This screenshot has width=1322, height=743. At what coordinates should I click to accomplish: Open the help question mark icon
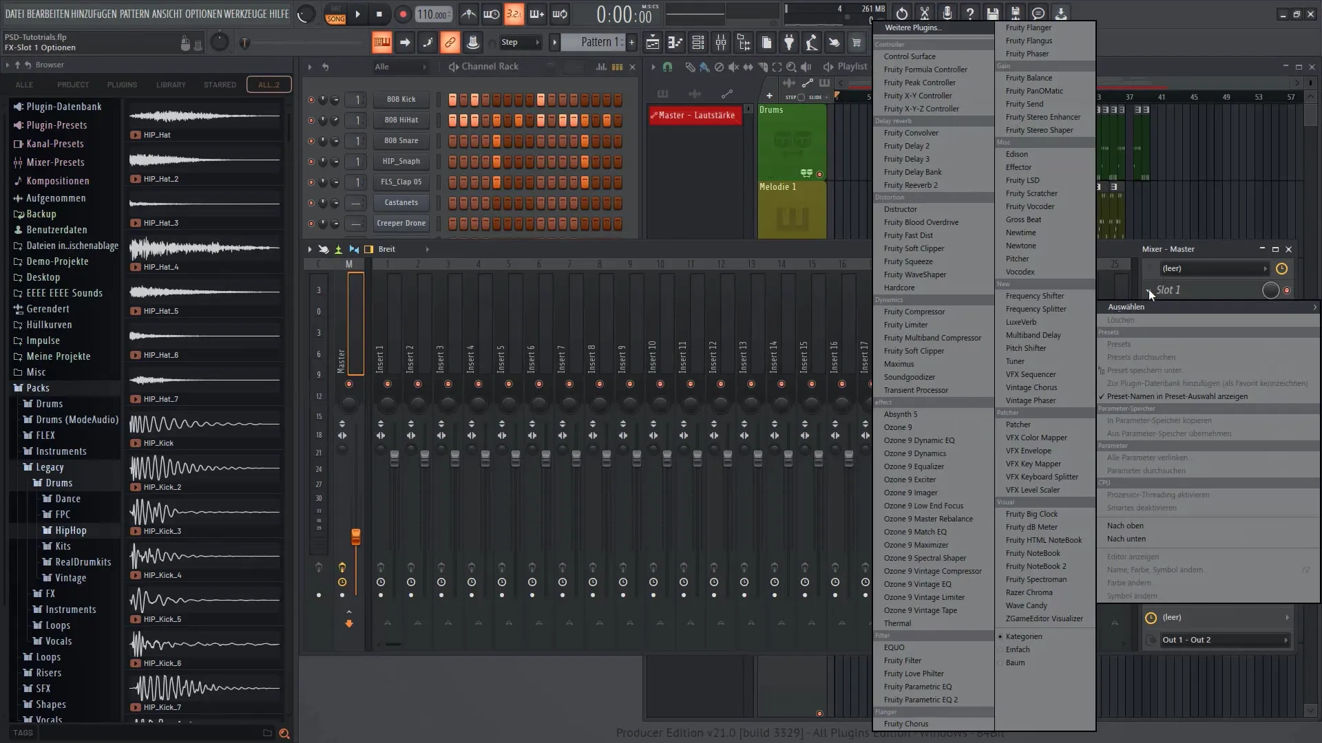tap(969, 13)
